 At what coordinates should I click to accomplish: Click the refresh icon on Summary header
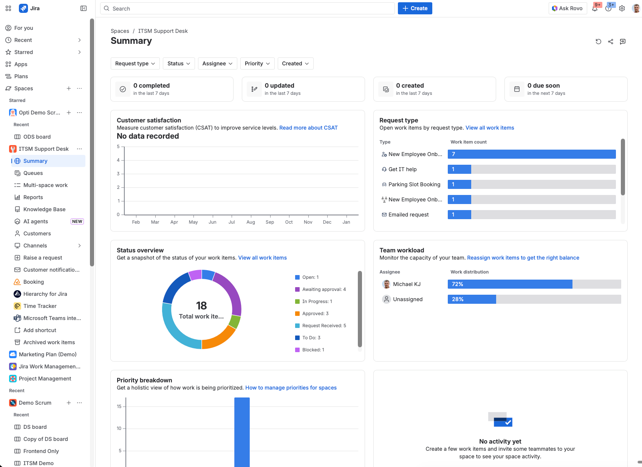[x=598, y=42]
